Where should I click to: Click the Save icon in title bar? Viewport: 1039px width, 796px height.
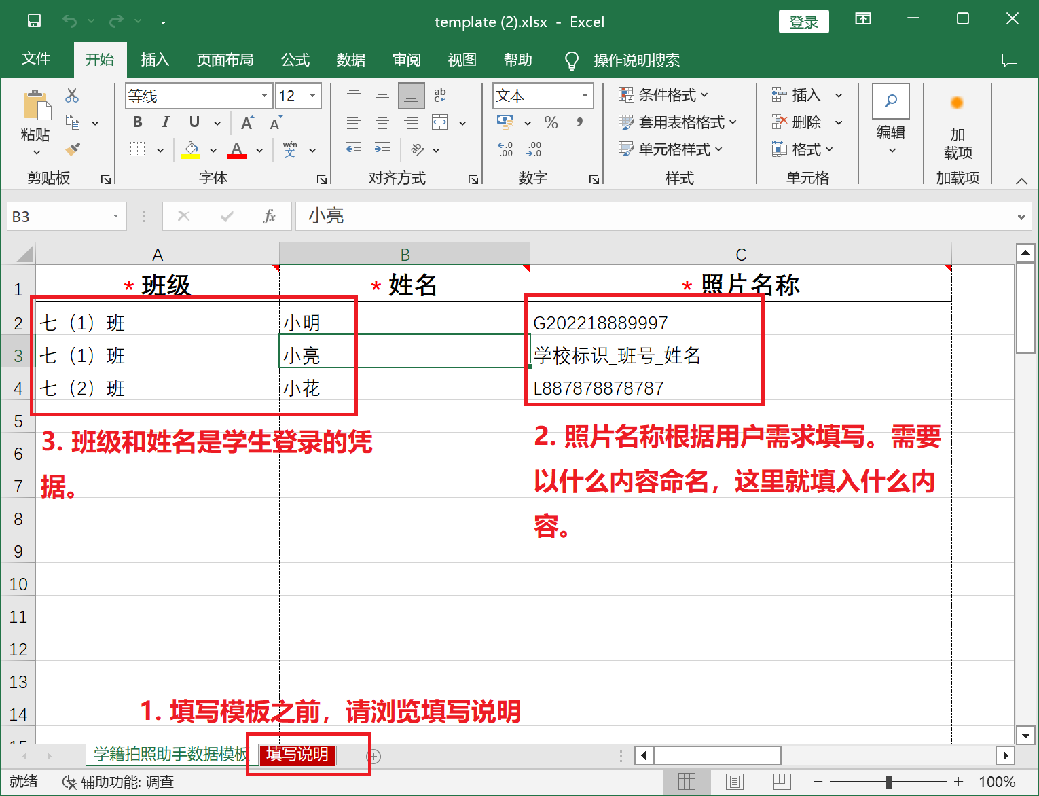click(x=34, y=21)
